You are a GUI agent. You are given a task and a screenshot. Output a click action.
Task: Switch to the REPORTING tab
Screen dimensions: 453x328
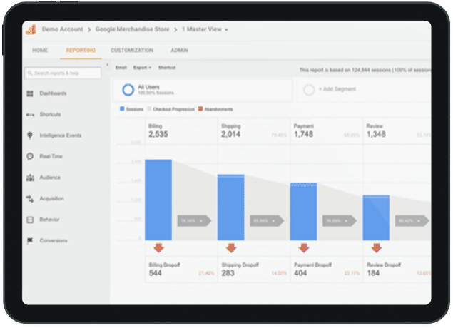pyautogui.click(x=81, y=51)
